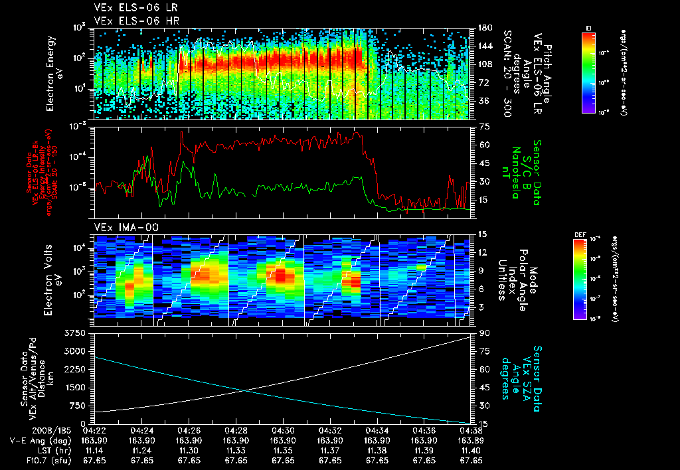This screenshot has width=680, height=470.
Task: Click the DEF color scale bar
Action: pyautogui.click(x=580, y=279)
